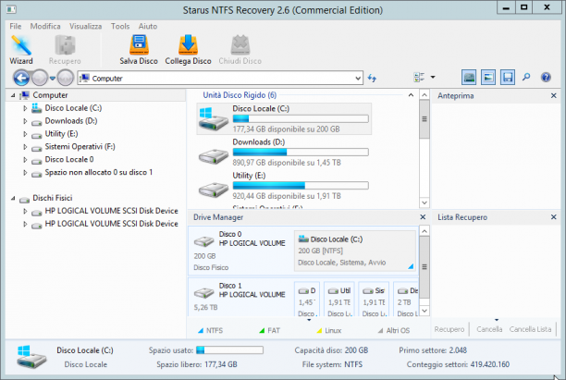Collapse the Dischi Fisici tree node
This screenshot has width=566, height=380.
point(13,198)
